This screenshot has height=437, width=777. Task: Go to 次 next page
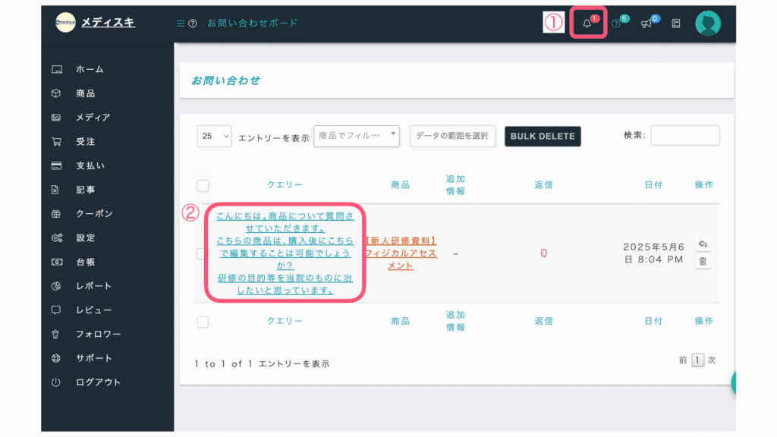click(712, 360)
